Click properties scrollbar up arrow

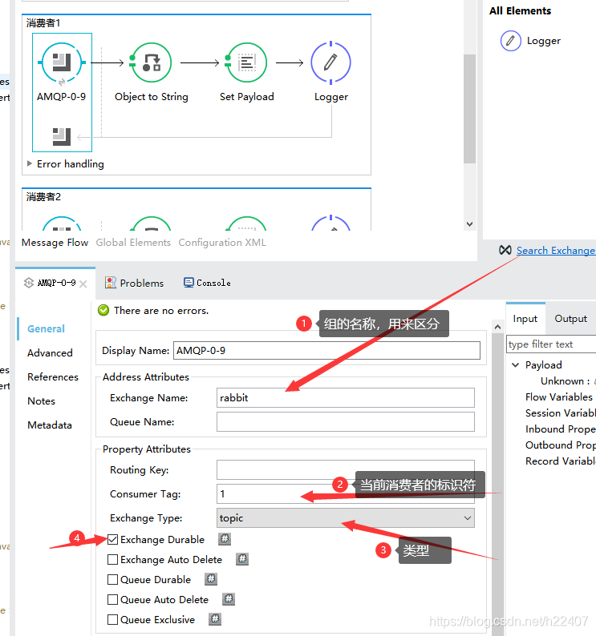pyautogui.click(x=497, y=327)
